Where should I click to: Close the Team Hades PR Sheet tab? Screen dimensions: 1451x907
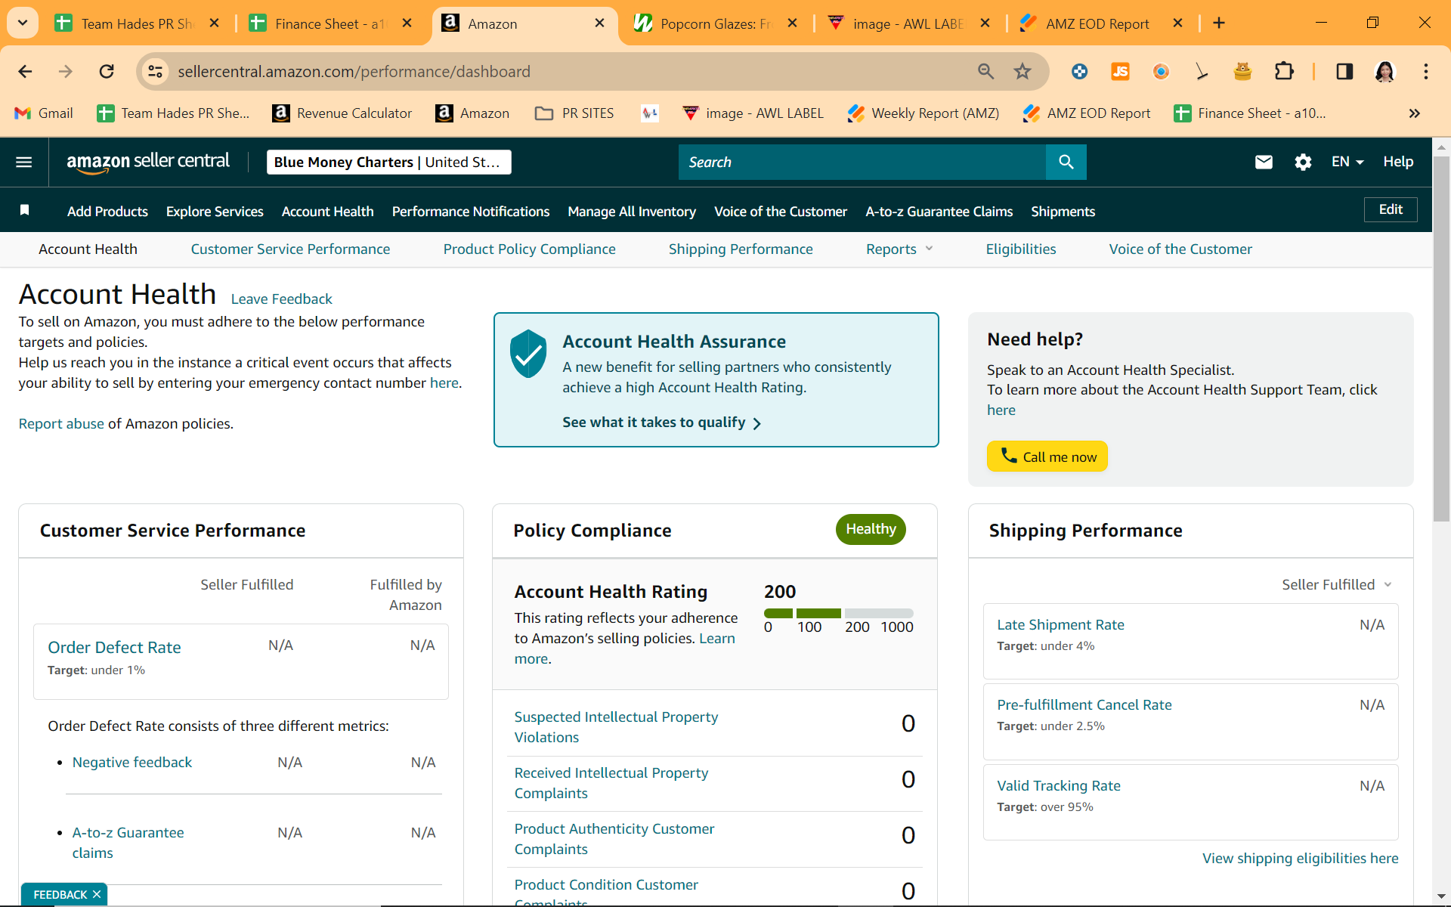(215, 23)
